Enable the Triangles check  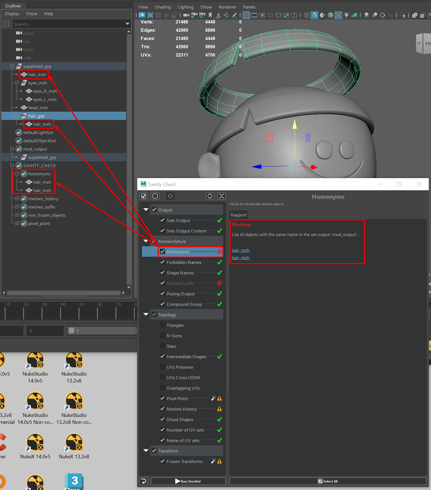coord(163,325)
